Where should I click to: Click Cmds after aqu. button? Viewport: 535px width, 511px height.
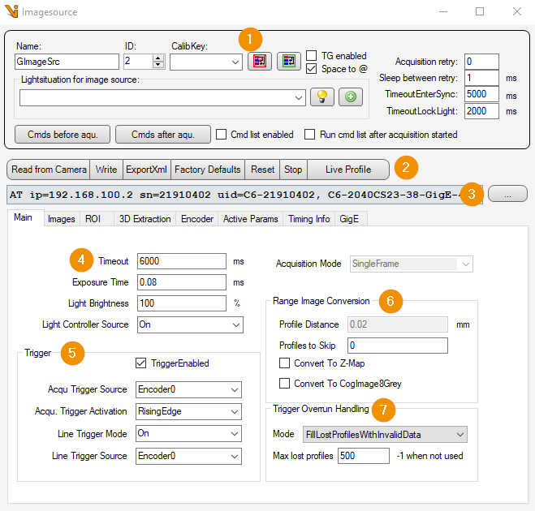(x=163, y=135)
